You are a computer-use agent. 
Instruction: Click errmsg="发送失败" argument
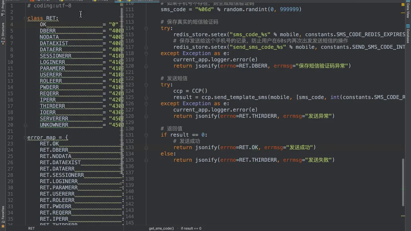pyautogui.click(x=307, y=160)
